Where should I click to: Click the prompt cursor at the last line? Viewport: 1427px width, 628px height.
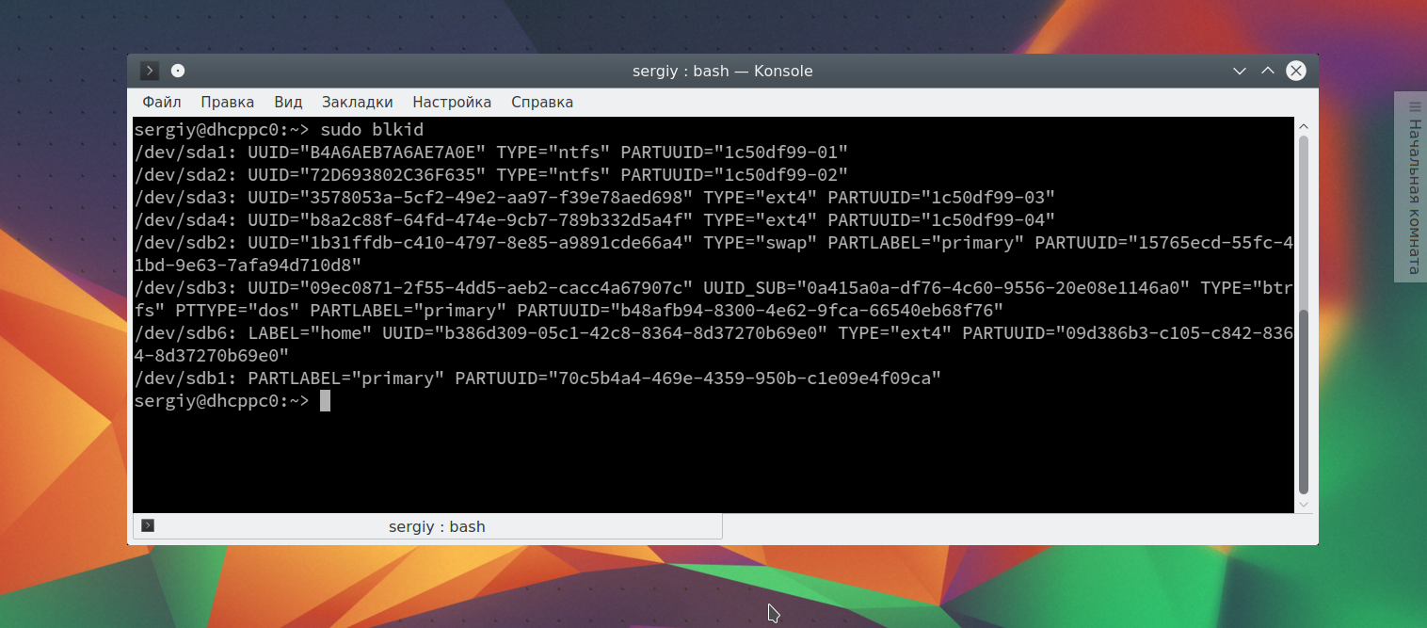[326, 401]
